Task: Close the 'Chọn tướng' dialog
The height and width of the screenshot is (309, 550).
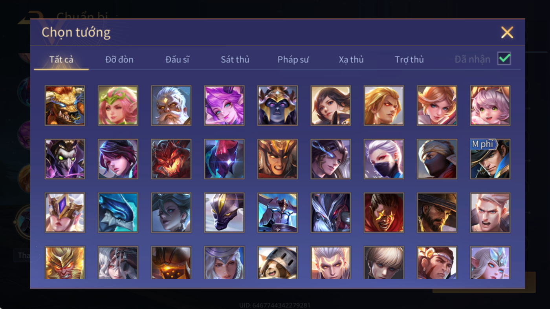Action: point(507,32)
